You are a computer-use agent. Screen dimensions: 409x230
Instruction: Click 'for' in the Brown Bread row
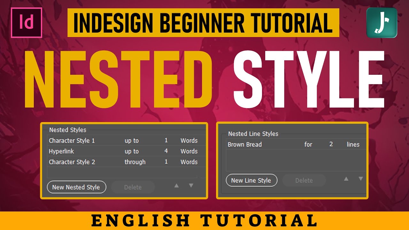click(x=308, y=144)
